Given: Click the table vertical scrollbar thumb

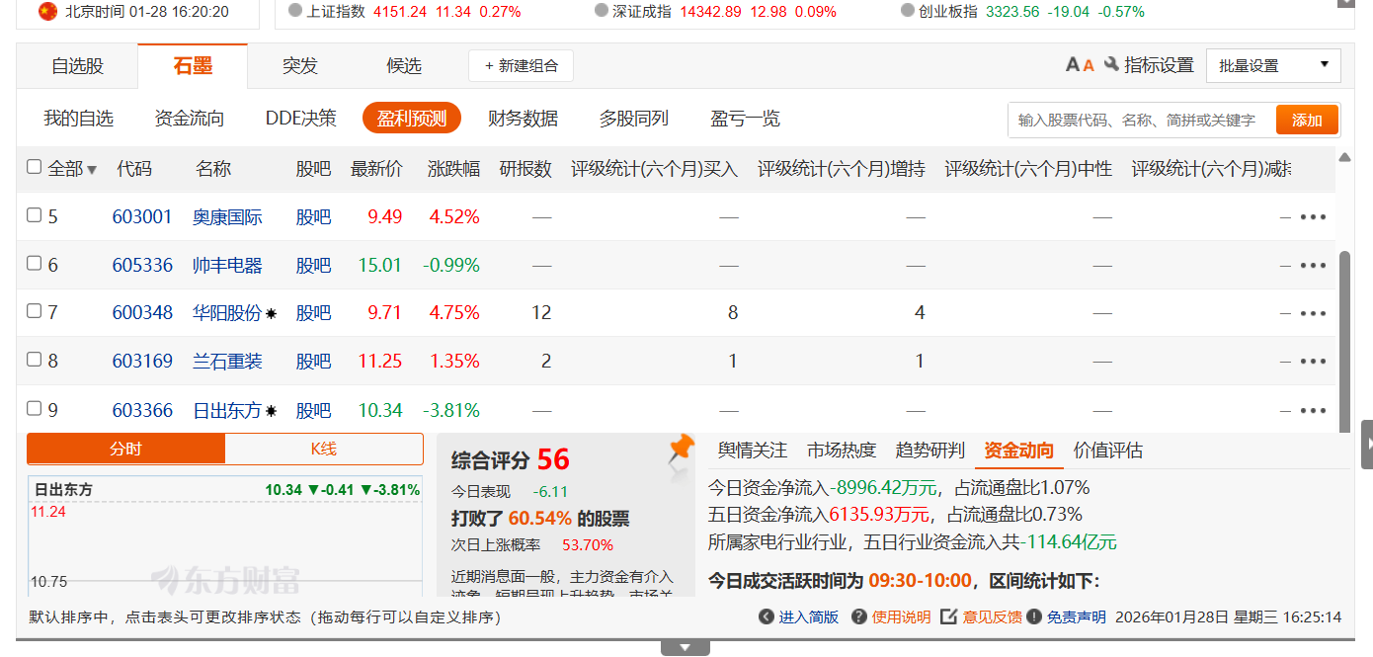Looking at the screenshot, I should (x=1343, y=341).
